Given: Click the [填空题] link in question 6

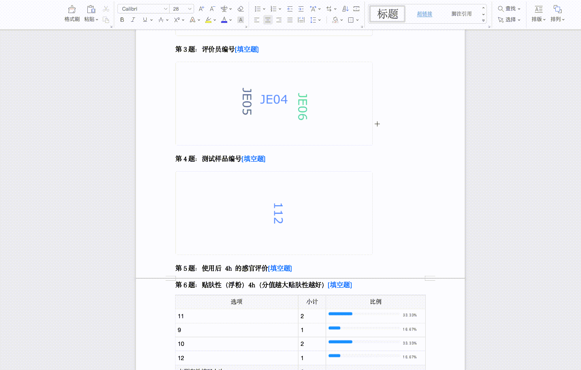Looking at the screenshot, I should pos(340,285).
